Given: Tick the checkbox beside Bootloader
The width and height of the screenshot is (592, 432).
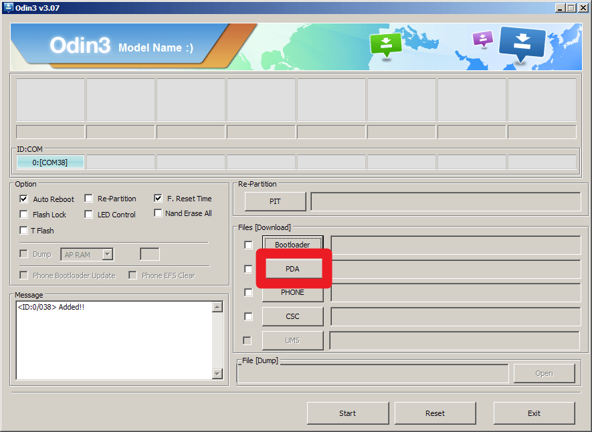Looking at the screenshot, I should (x=248, y=245).
